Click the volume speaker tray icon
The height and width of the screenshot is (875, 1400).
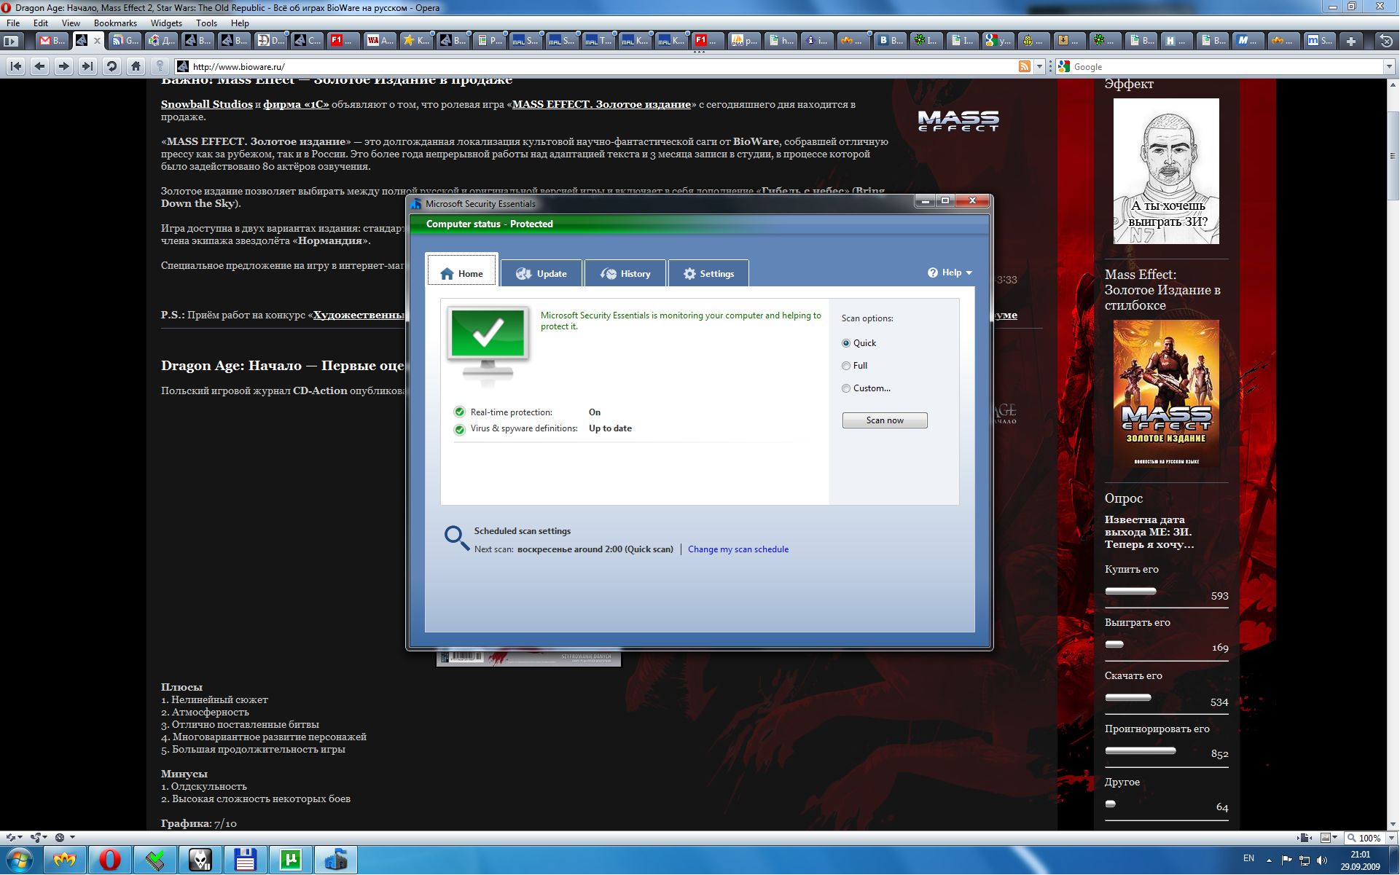[1322, 860]
